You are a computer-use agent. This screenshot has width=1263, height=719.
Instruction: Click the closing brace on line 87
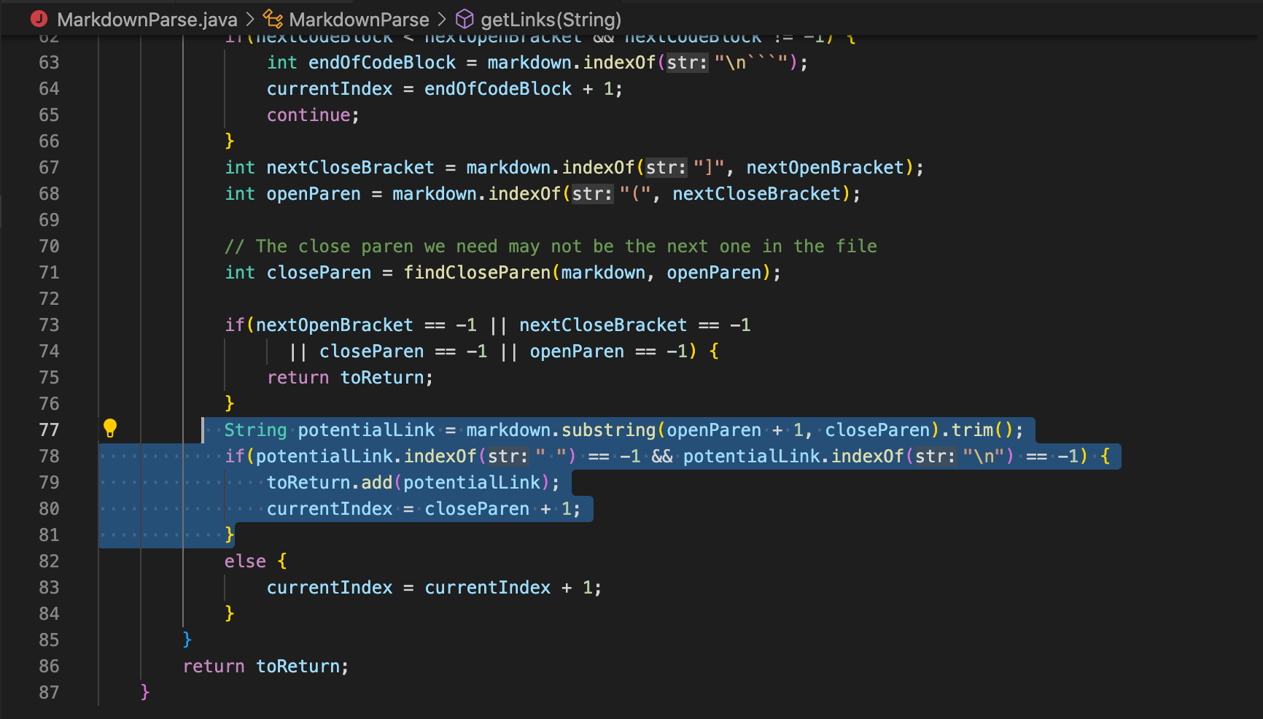click(x=145, y=693)
